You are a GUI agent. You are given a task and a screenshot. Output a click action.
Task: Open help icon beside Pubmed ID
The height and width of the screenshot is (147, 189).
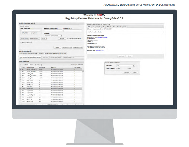[x=71, y=29]
